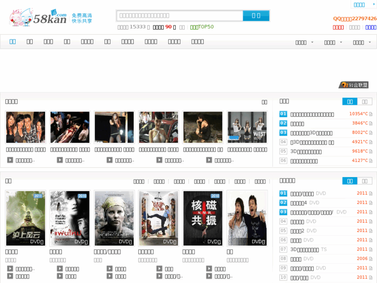Open the Thai horror poster marked 2010
Image resolution: width=377 pixels, height=283 pixels.
69,218
